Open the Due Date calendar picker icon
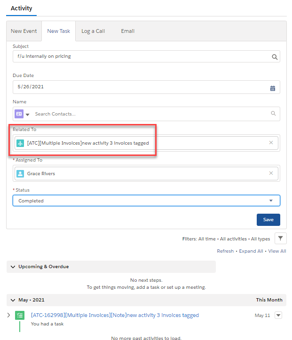This screenshot has height=340, width=292. tap(273, 88)
